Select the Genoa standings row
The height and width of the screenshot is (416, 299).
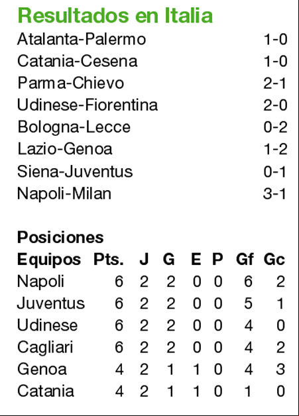(151, 370)
